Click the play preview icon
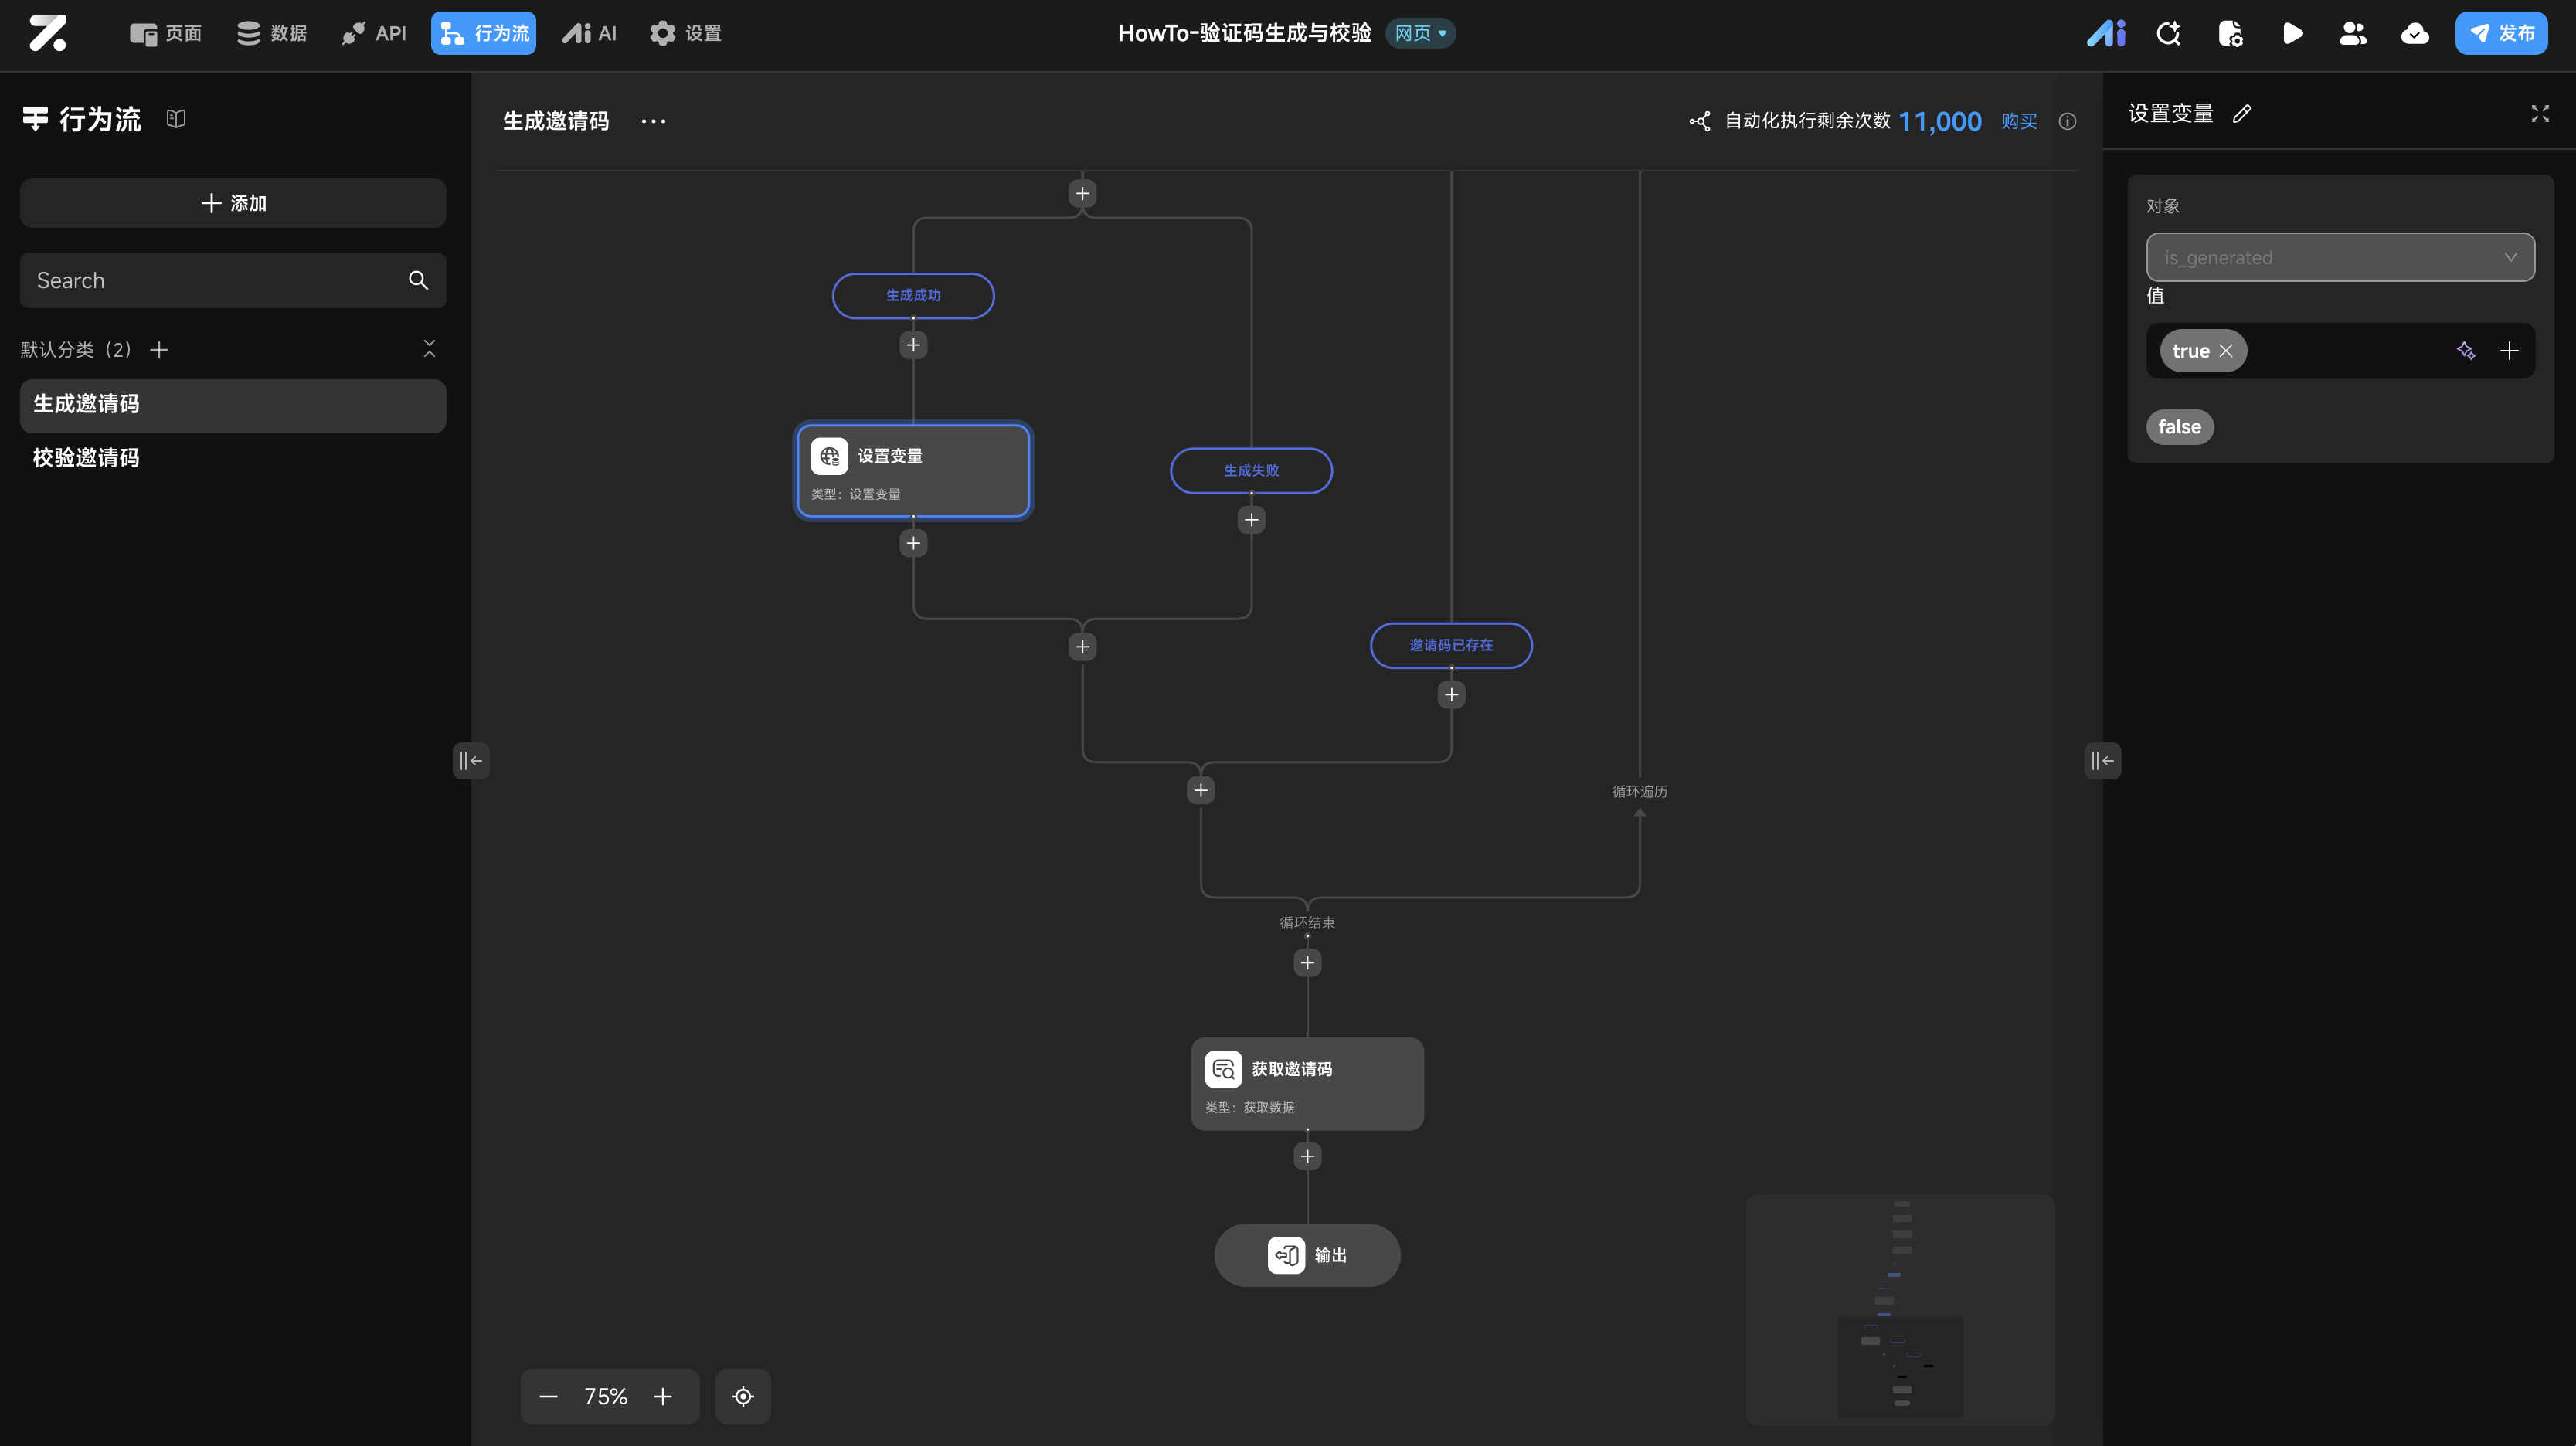This screenshot has width=2576, height=1446. tap(2292, 34)
